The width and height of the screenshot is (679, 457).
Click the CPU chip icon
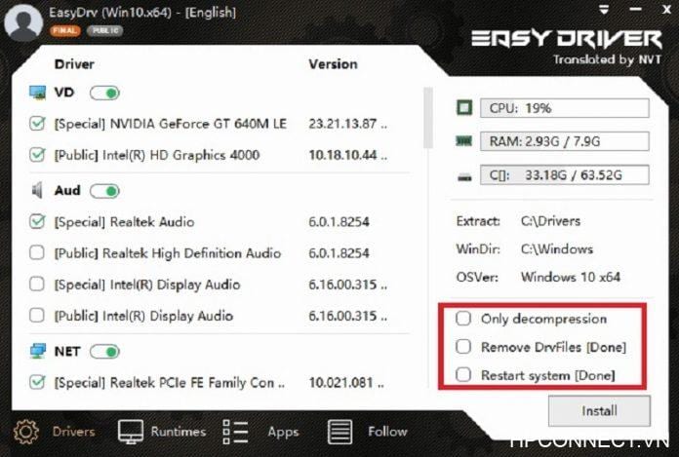point(464,107)
